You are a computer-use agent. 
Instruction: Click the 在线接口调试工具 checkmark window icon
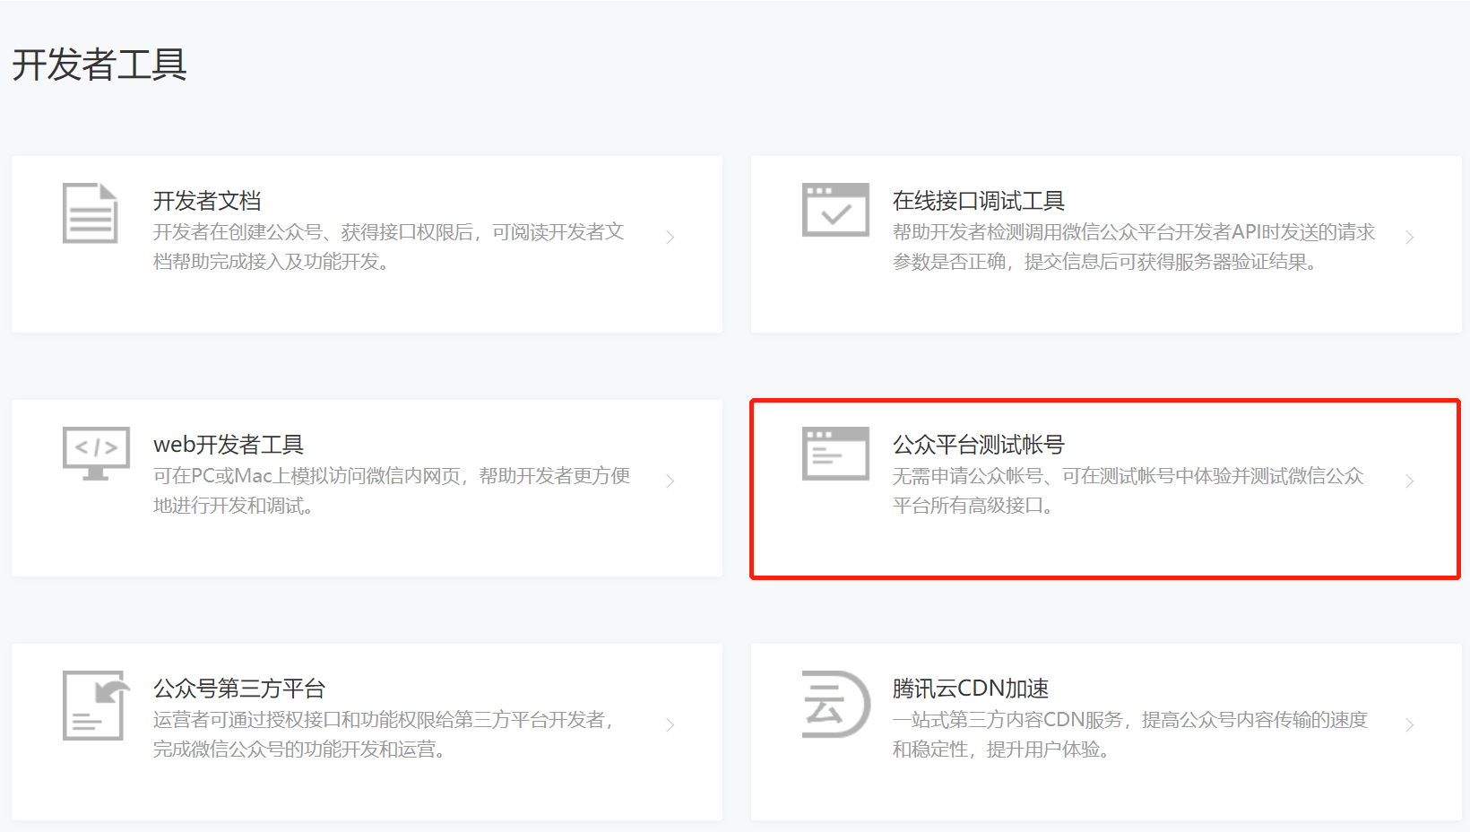tap(835, 210)
